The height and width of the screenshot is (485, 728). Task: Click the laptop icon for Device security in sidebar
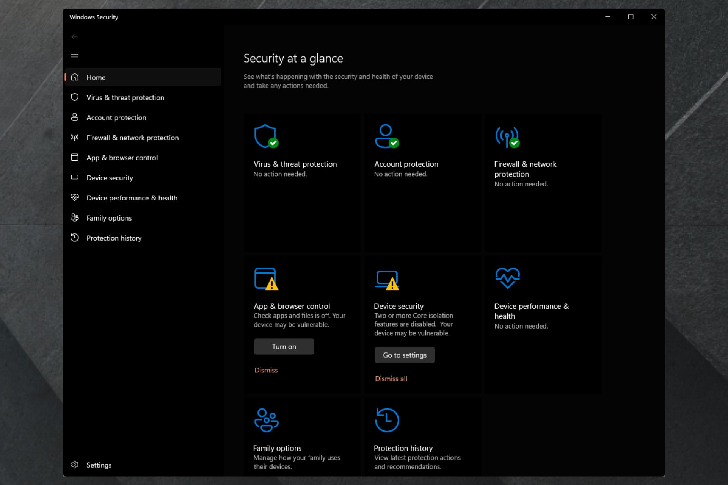click(75, 177)
